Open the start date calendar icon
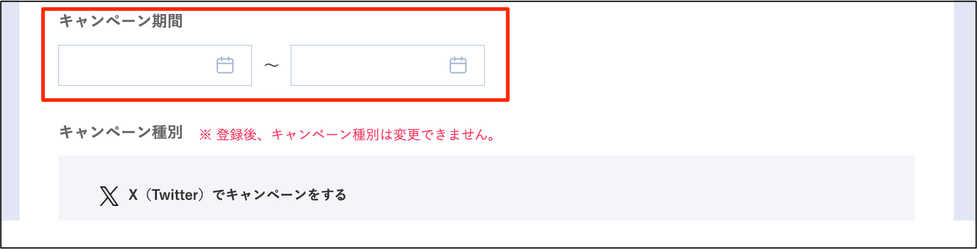The height and width of the screenshot is (249, 977). pyautogui.click(x=225, y=65)
